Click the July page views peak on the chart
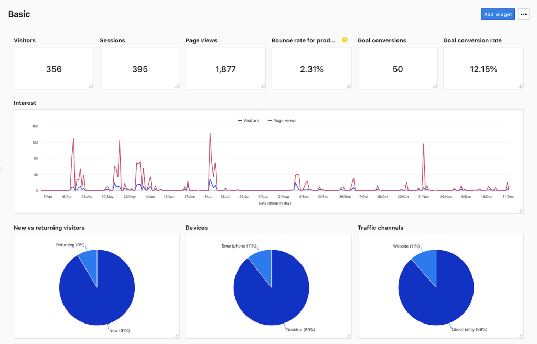This screenshot has width=537, height=344. pos(210,134)
